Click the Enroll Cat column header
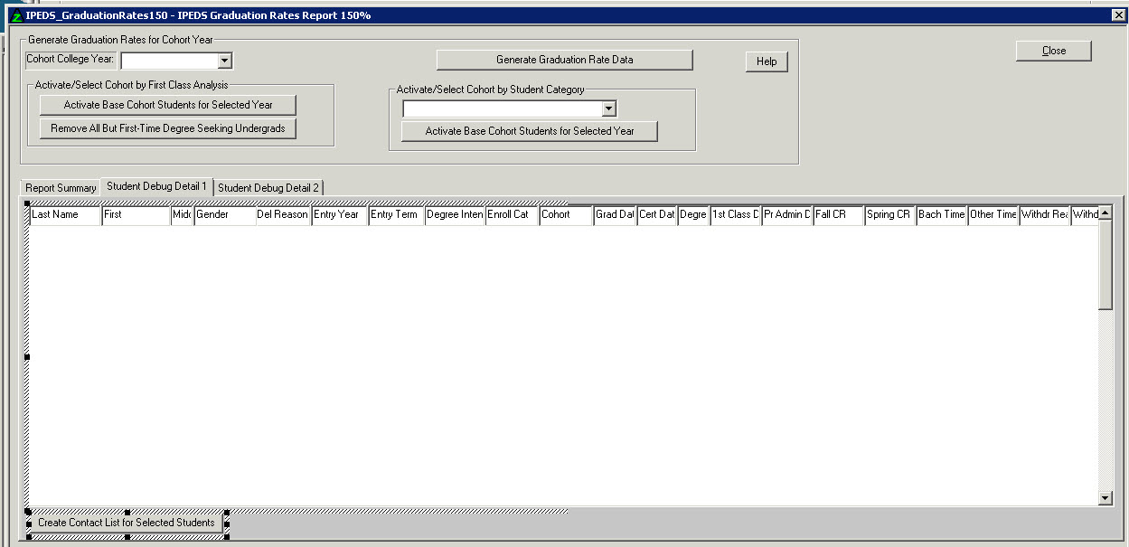Viewport: 1129px width, 547px height. (513, 215)
